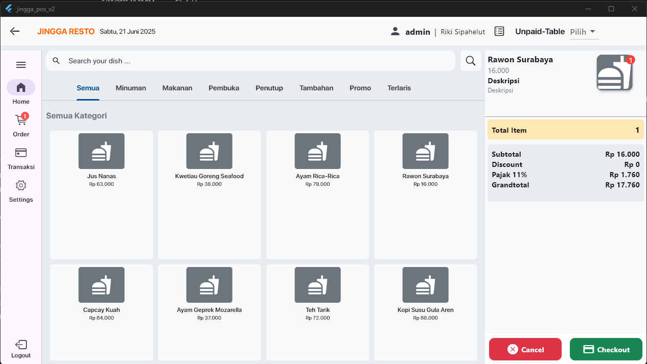Go to Home in the sidebar
The image size is (647, 364).
pyautogui.click(x=21, y=87)
